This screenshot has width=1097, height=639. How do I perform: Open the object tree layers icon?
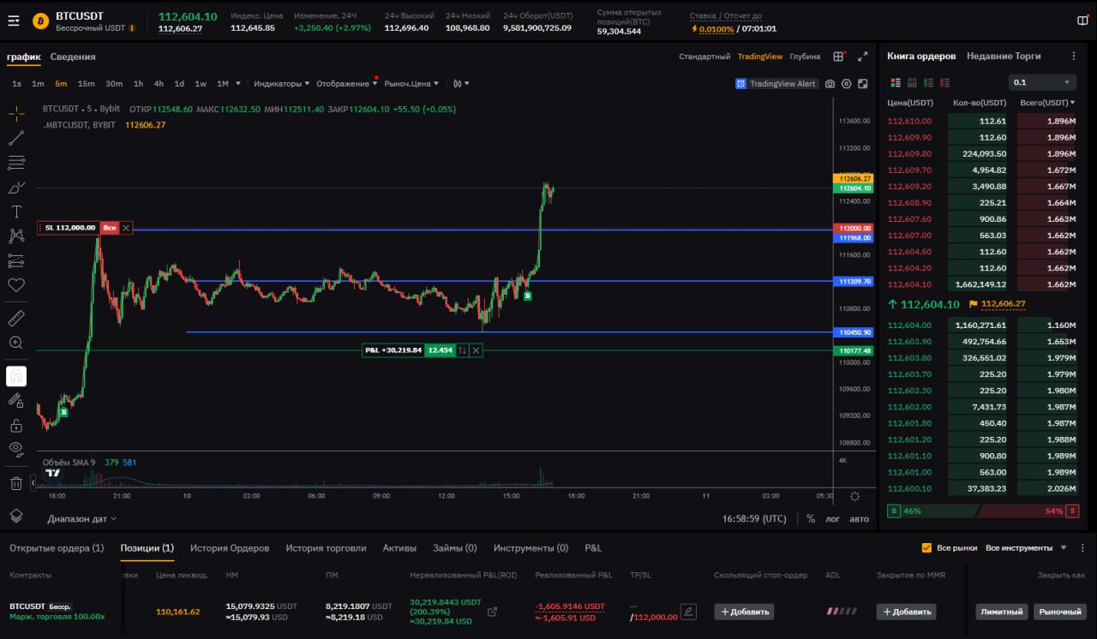pyautogui.click(x=16, y=516)
